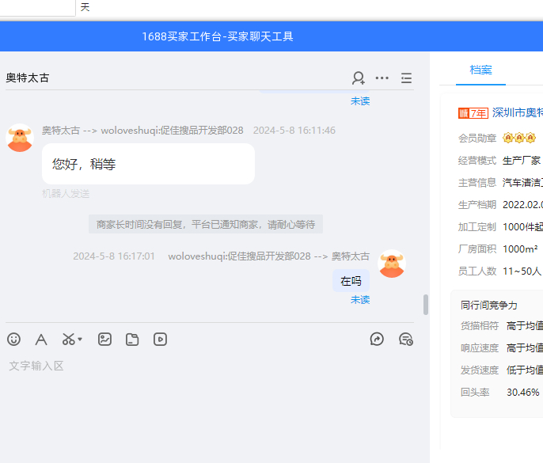Switch to the 档案 tab
Image resolution: width=543 pixels, height=463 pixels.
coord(480,70)
